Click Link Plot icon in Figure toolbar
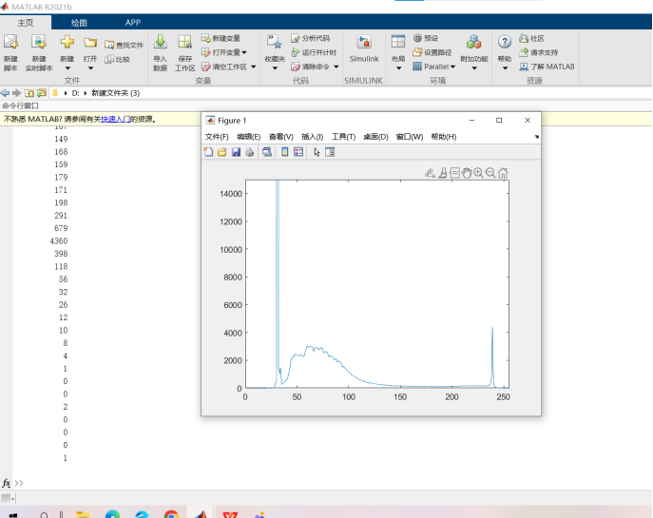Image resolution: width=653 pixels, height=518 pixels. pyautogui.click(x=267, y=152)
